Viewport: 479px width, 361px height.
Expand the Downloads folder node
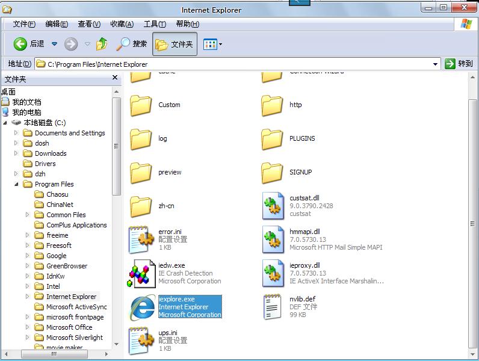pyautogui.click(x=16, y=153)
